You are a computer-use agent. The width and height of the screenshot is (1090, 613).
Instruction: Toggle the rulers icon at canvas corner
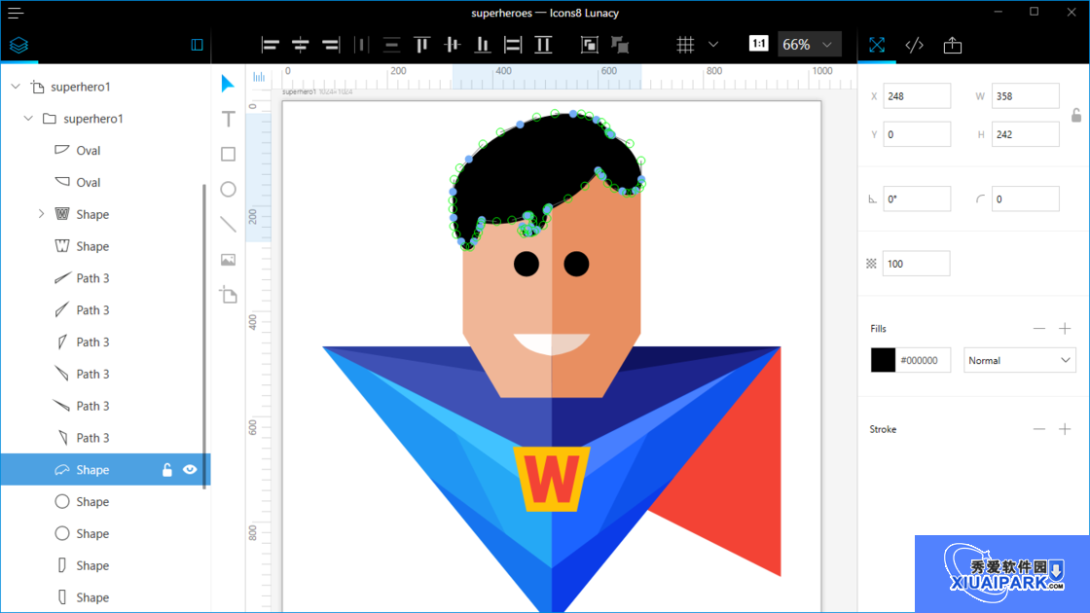click(259, 77)
